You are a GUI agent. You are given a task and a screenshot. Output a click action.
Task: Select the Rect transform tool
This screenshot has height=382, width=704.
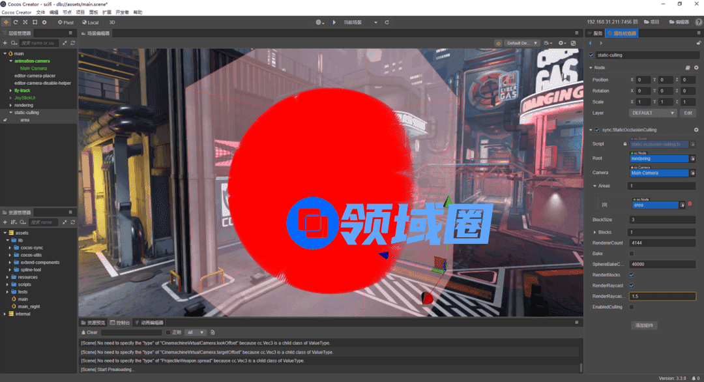pyautogui.click(x=35, y=22)
